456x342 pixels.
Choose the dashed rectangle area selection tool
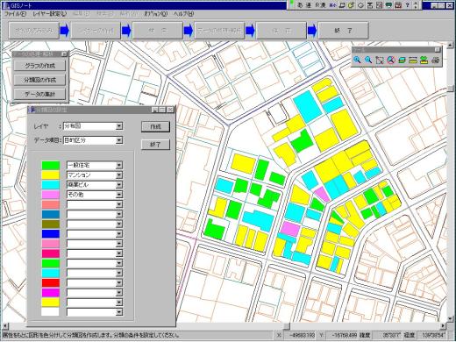(380, 60)
